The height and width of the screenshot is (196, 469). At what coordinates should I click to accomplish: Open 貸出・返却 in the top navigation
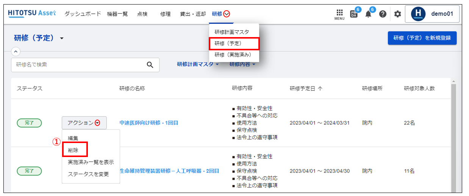coord(193,14)
